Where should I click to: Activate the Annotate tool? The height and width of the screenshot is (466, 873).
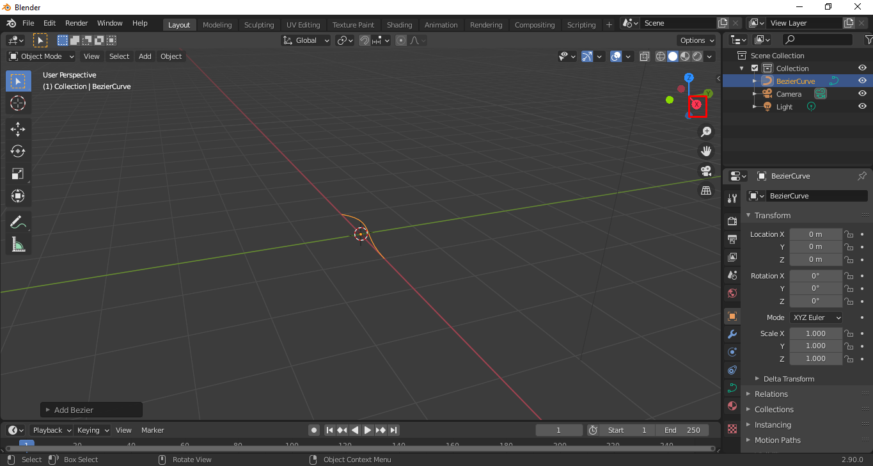coord(18,221)
